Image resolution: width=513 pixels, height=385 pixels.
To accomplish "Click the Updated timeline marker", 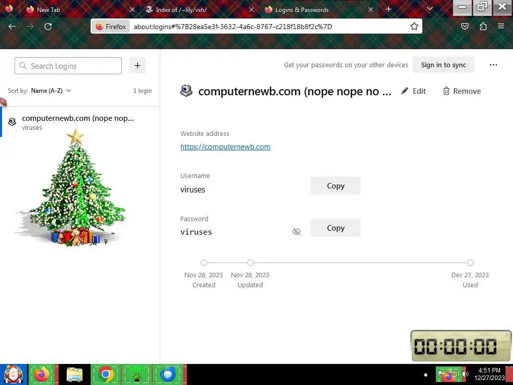I will point(250,263).
